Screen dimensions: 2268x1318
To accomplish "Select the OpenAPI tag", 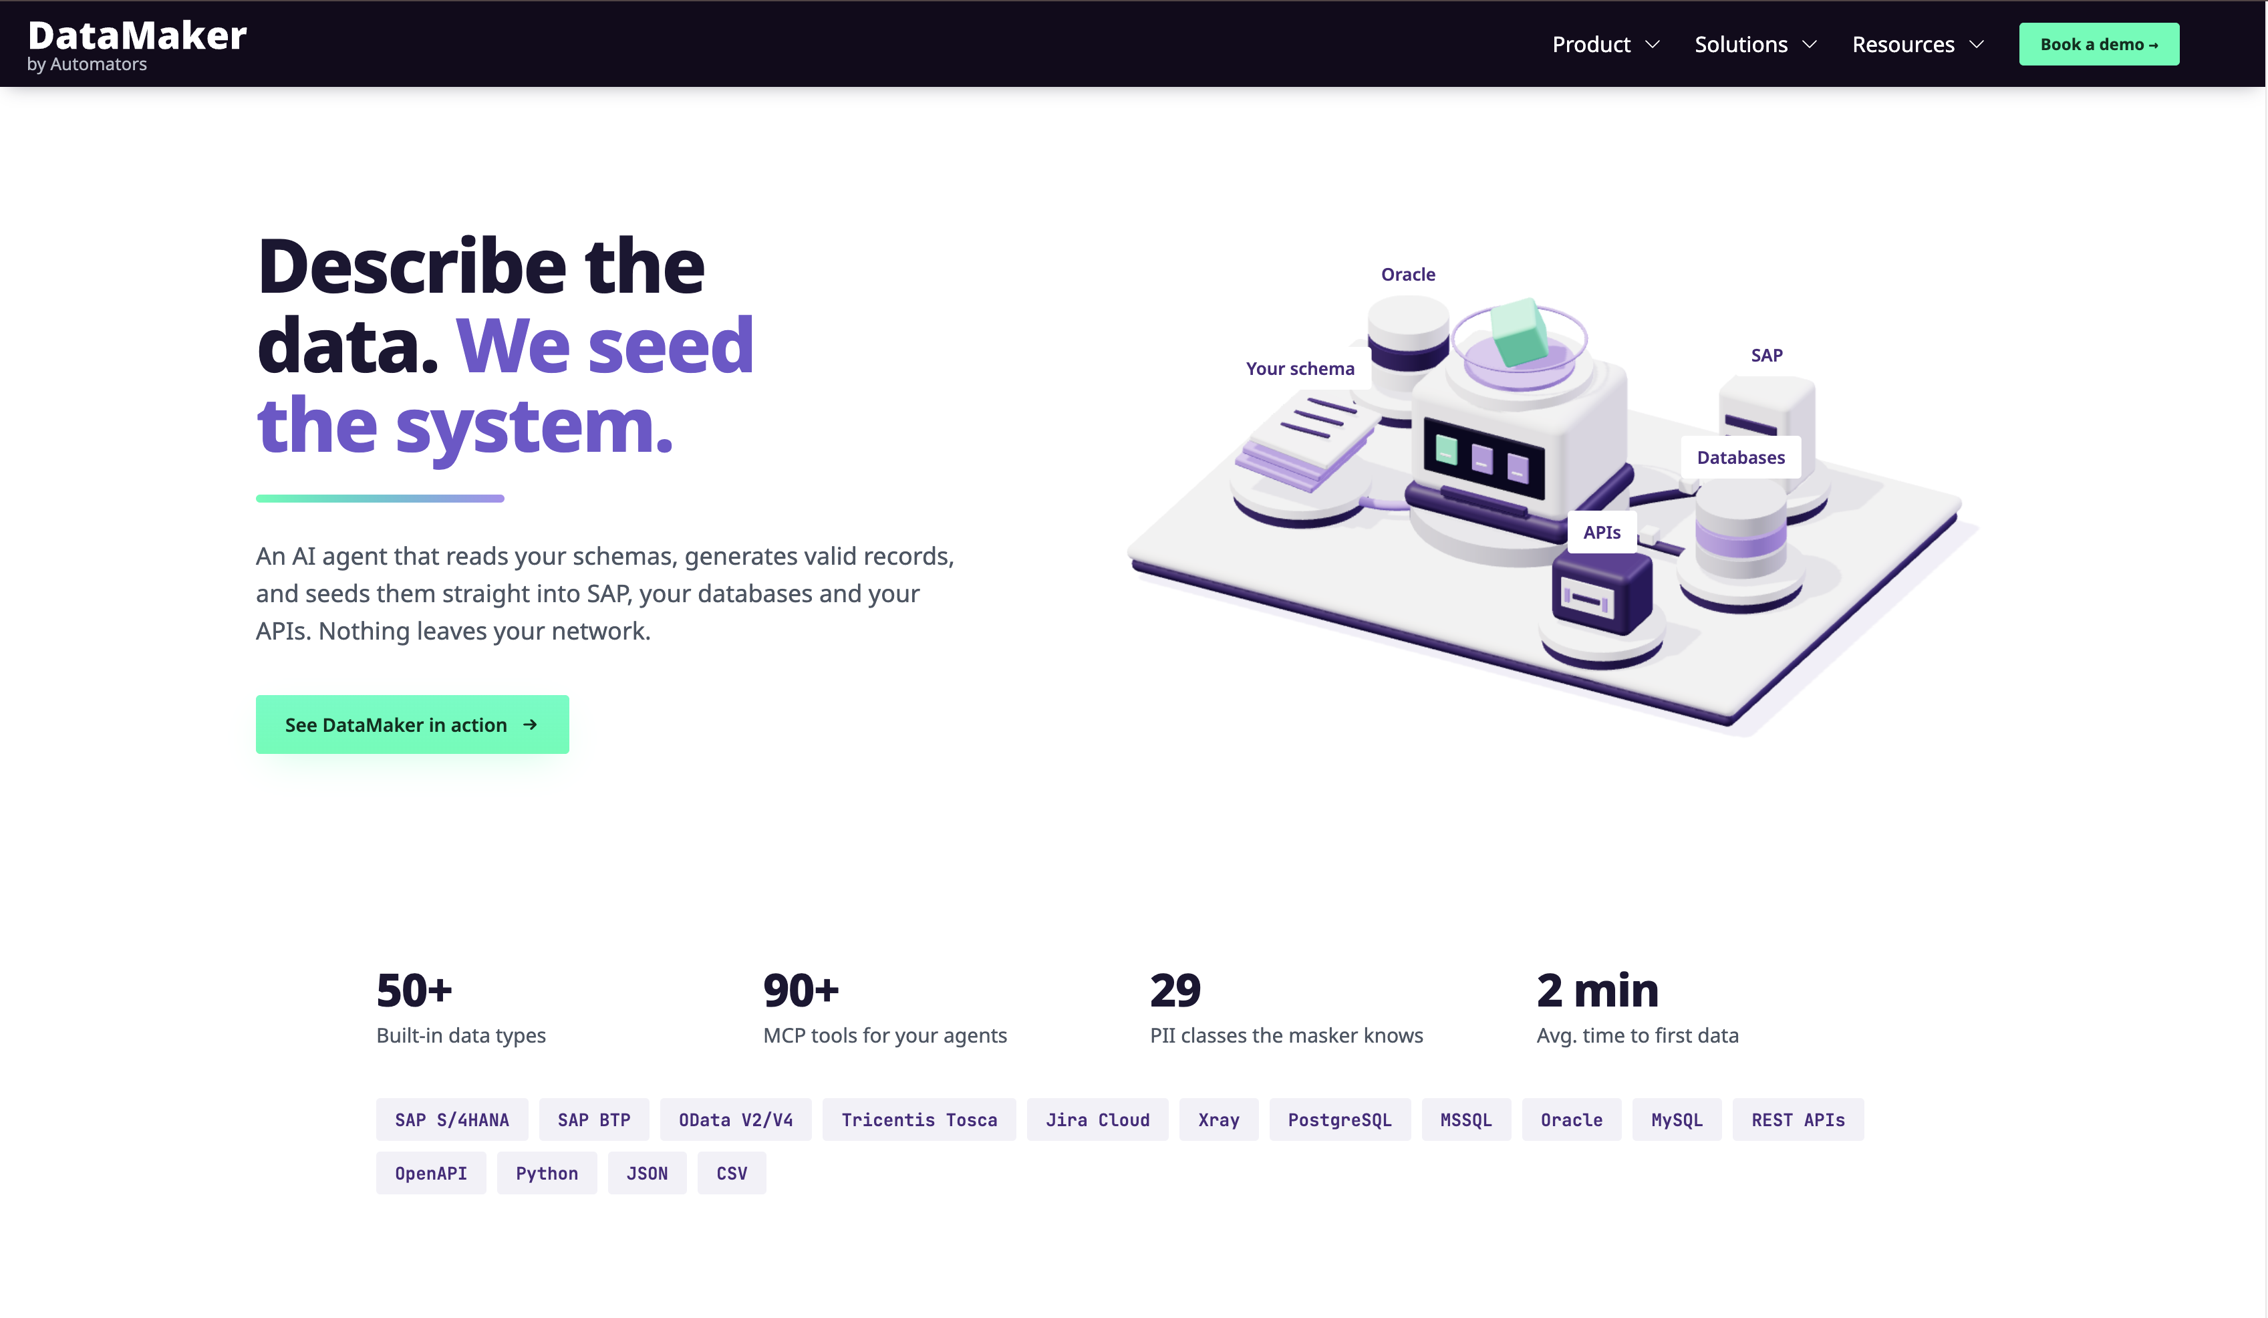I will tap(431, 1173).
